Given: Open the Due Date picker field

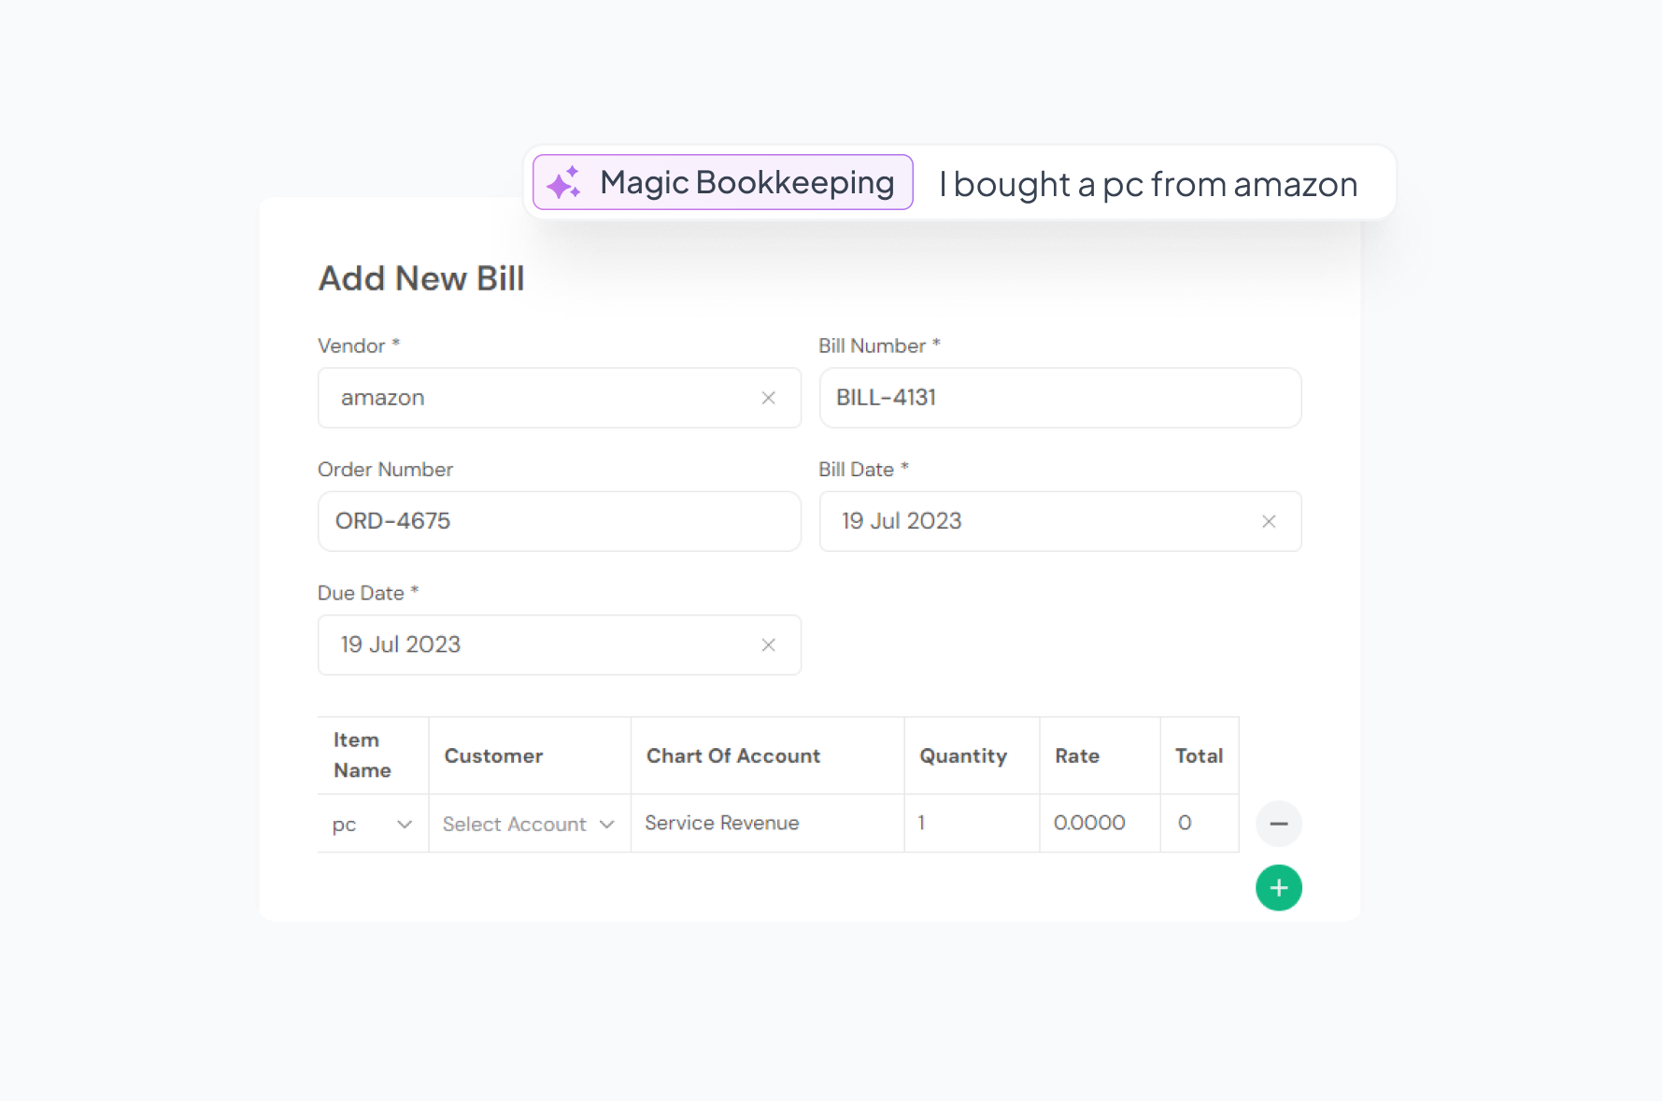Looking at the screenshot, I should tap(542, 645).
